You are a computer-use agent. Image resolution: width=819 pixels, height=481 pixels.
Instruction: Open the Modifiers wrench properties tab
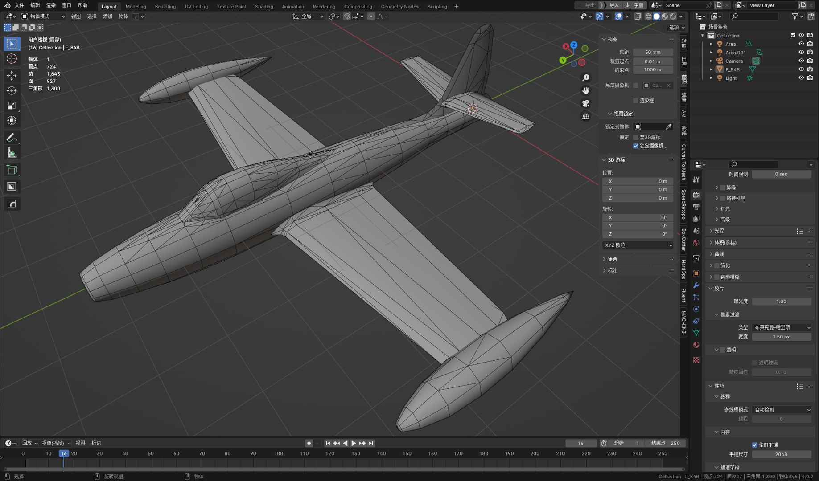pos(696,285)
